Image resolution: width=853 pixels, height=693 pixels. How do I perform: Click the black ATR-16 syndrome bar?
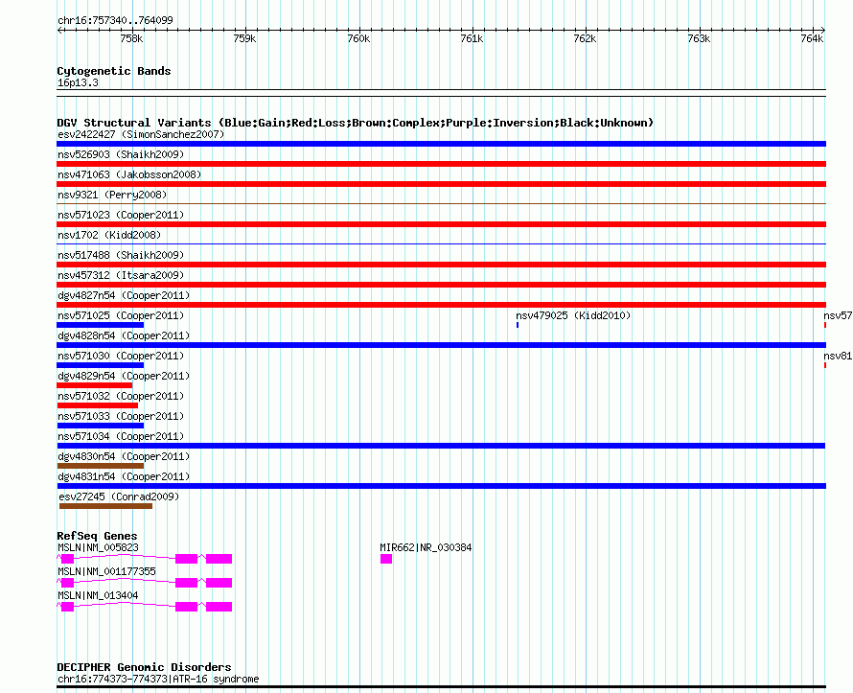point(441,687)
